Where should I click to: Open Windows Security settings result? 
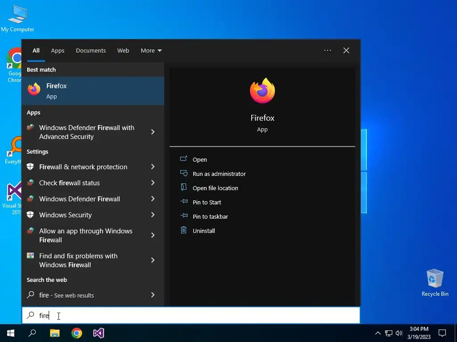[93, 215]
